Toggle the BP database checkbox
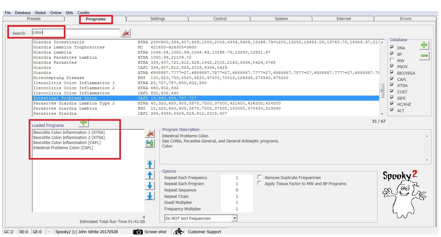Screen dimensions: 441x237 pos(392,54)
